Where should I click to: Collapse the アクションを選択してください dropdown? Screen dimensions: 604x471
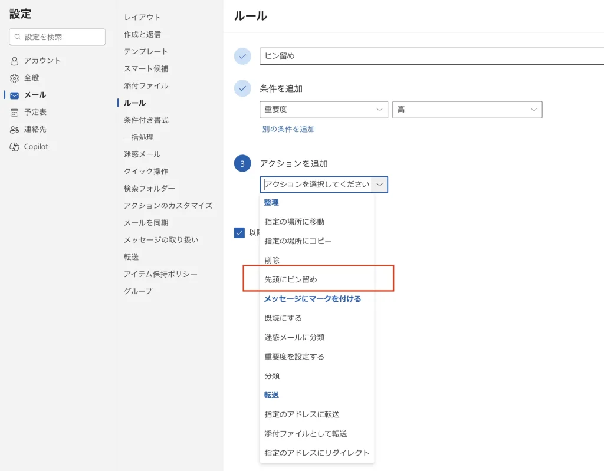click(380, 185)
